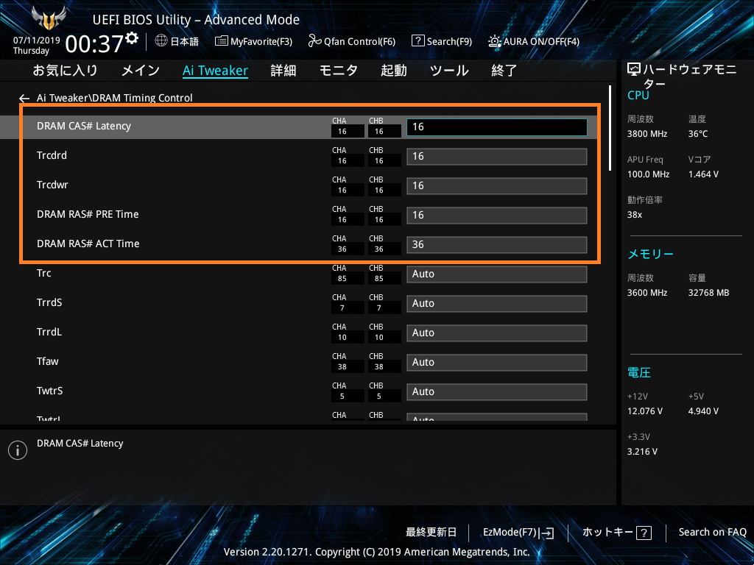Select the Trcdwr row label

click(52, 185)
